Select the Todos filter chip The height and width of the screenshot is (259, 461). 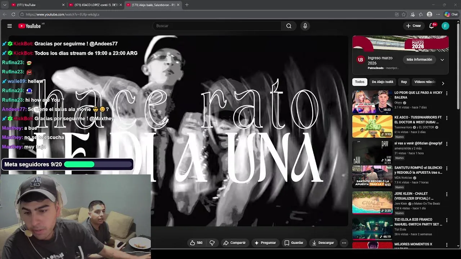[x=359, y=82]
